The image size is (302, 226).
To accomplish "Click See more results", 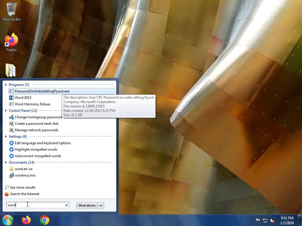I will pos(20,187).
